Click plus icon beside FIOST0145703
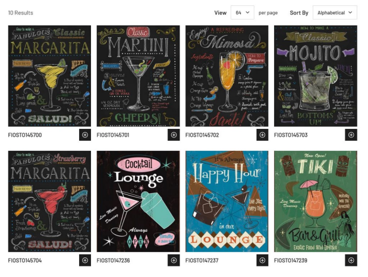368x277 pixels. [351, 135]
